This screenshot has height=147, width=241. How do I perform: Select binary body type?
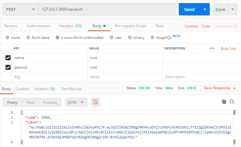[130, 37]
